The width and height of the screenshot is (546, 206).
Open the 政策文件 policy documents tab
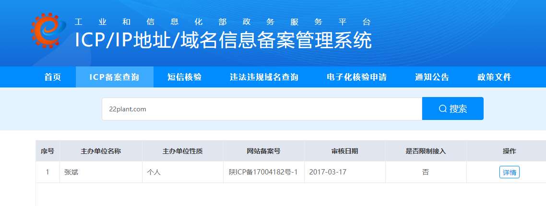tap(494, 77)
